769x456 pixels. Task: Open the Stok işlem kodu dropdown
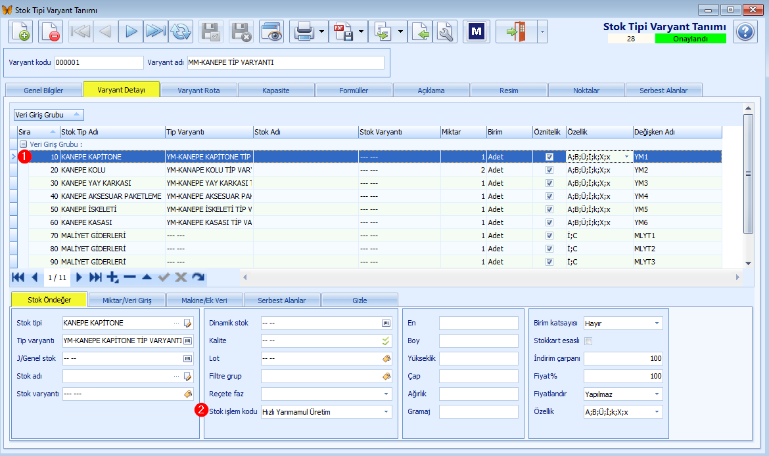[x=386, y=412]
